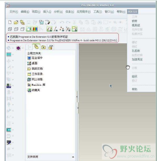The height and width of the screenshot is (161, 157).
Task: Toggle no hidden display mode
Action: (x=22, y=29)
